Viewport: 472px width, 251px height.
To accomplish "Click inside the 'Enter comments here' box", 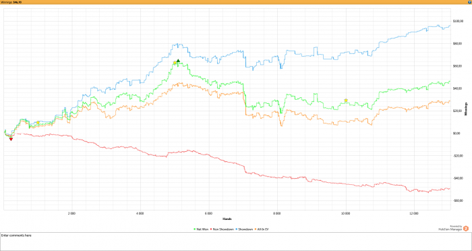I will click(236, 242).
